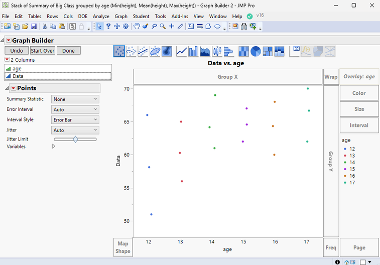
Task: Click the New Data Table toolbar icon
Action: pos(8,27)
